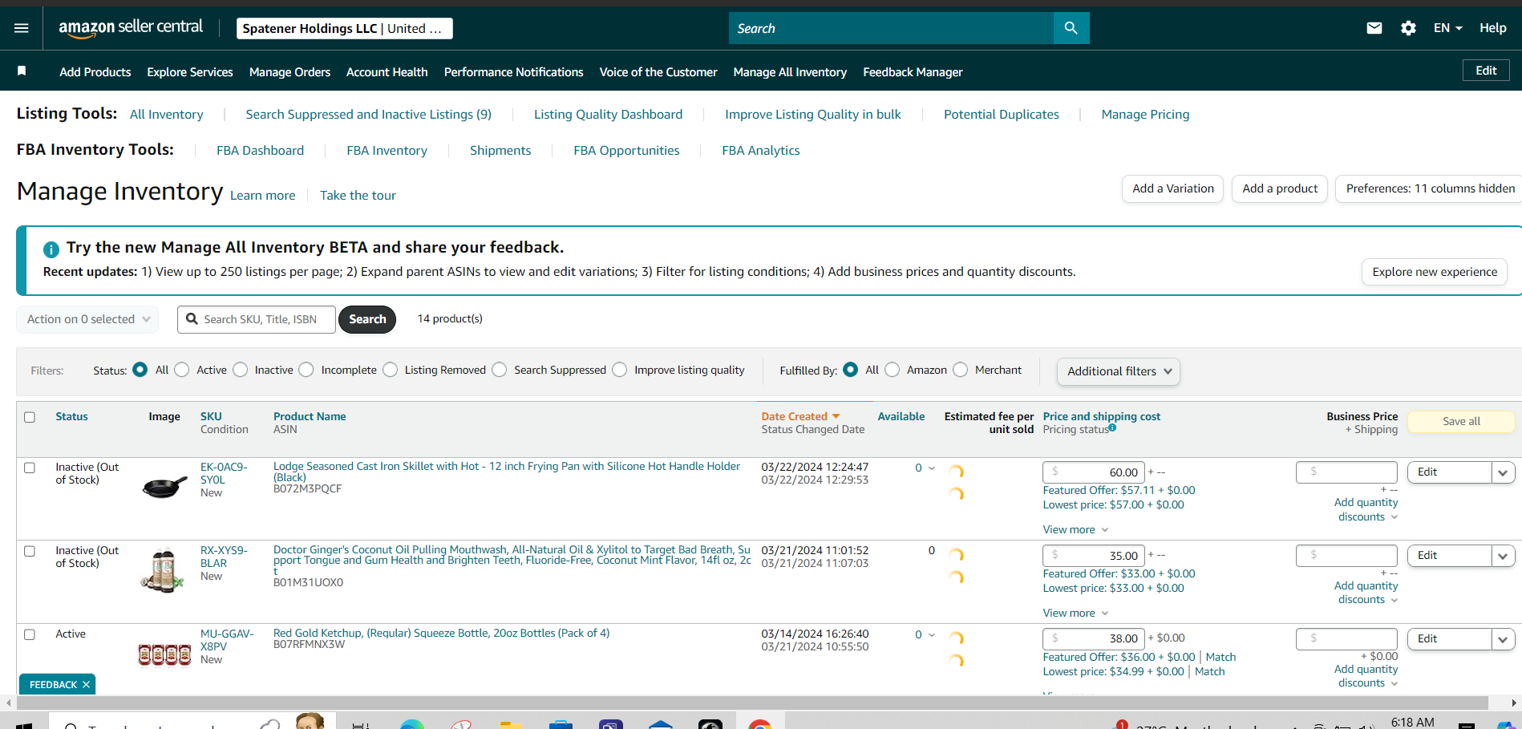
Task: Open the mail messages icon
Action: coord(1374,28)
